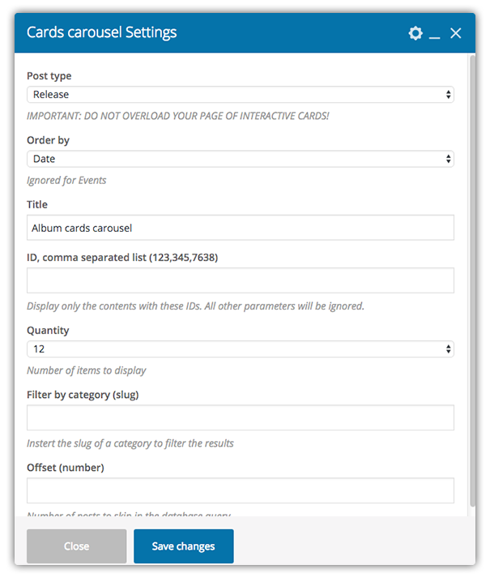Click the Quantity field label
This screenshot has height=582, width=490.
[49, 331]
